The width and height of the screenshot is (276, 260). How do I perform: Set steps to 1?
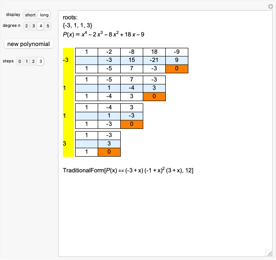26,61
